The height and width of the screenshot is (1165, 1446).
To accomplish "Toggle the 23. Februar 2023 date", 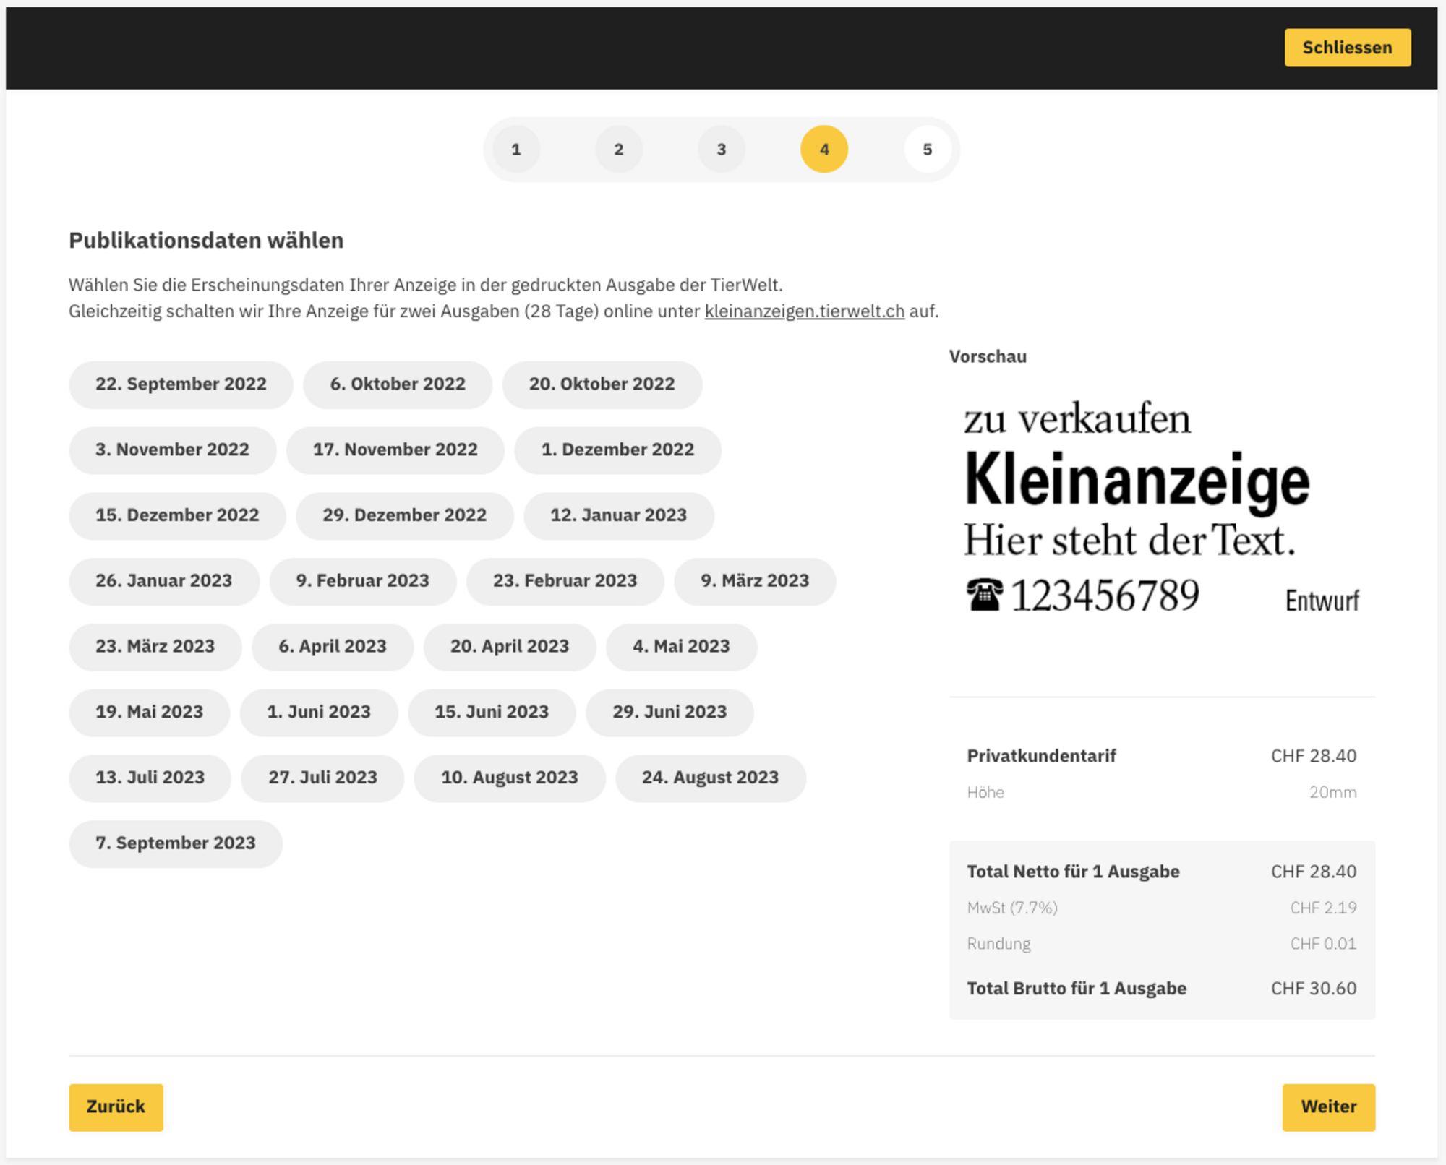I will (x=565, y=581).
